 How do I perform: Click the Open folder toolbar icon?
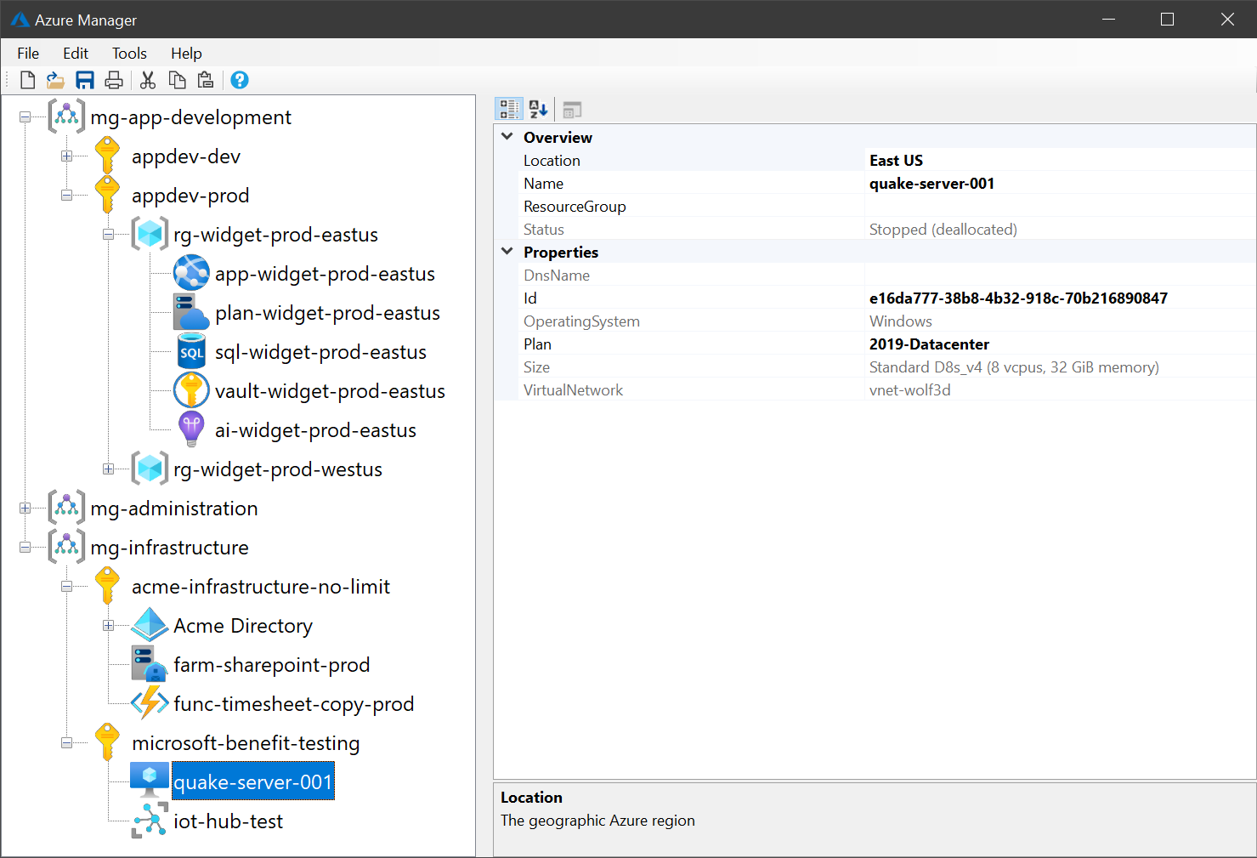(55, 80)
